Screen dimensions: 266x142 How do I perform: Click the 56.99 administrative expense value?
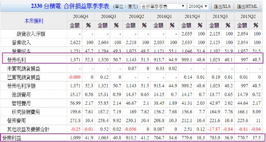pos(75,103)
